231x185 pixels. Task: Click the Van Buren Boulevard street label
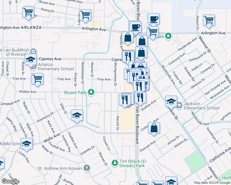(137, 125)
